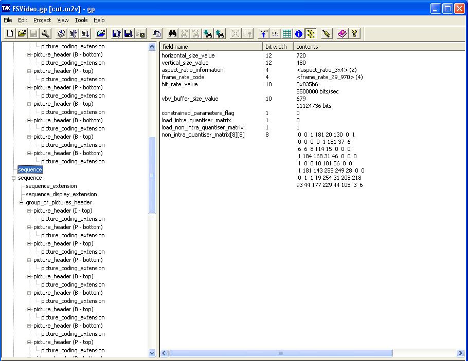The width and height of the screenshot is (468, 361).
Task: Click the '5500000 bits/sec' value
Action: click(317, 91)
